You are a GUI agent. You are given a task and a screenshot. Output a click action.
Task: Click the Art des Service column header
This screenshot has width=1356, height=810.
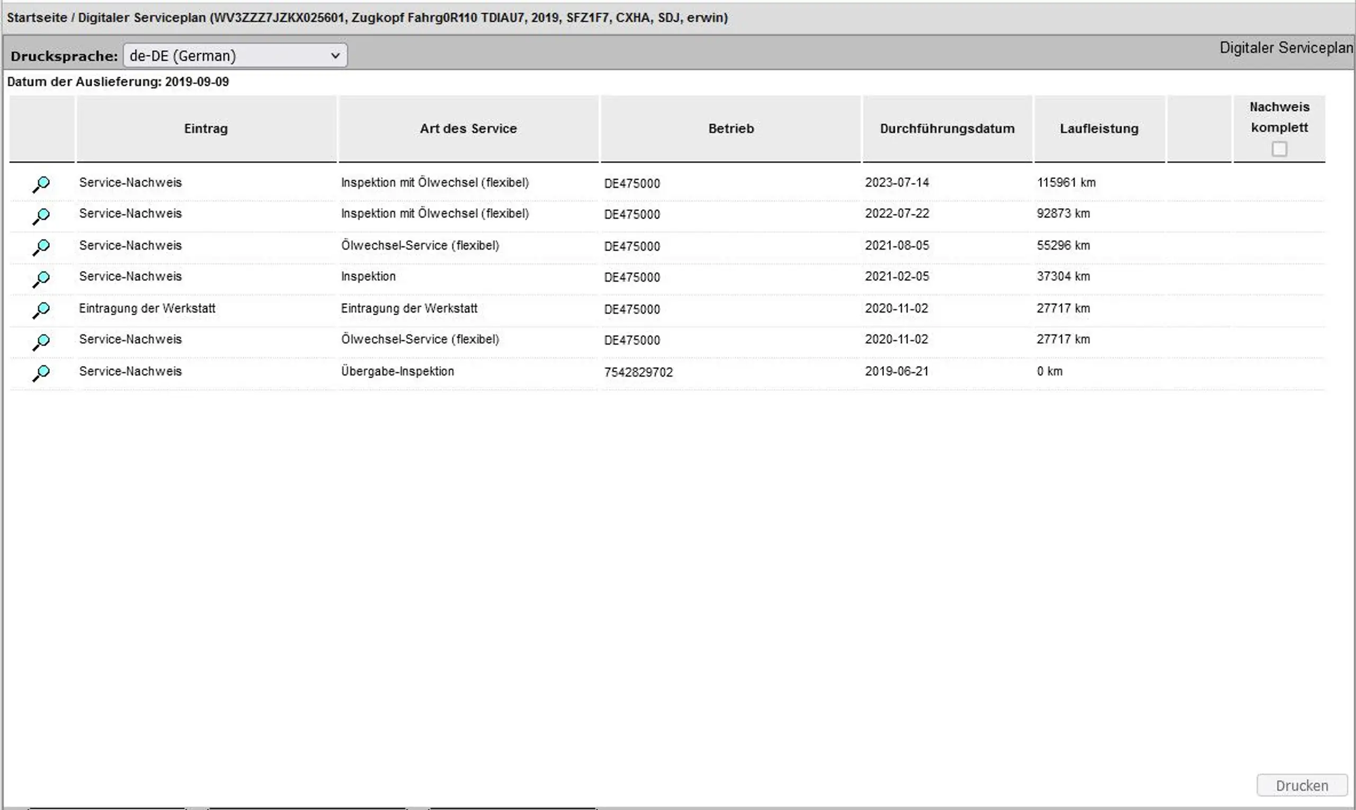coord(468,129)
